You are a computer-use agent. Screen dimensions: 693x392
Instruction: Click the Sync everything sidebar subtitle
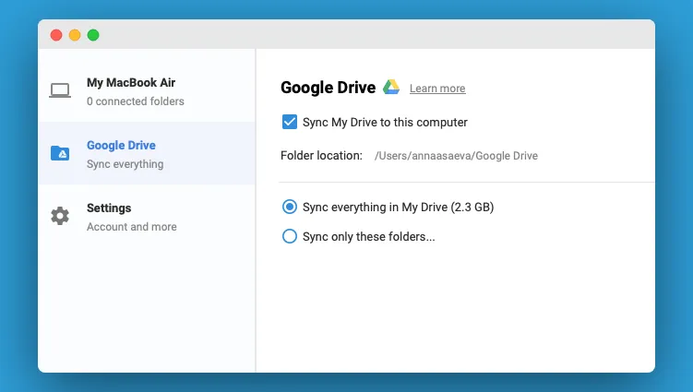point(125,164)
